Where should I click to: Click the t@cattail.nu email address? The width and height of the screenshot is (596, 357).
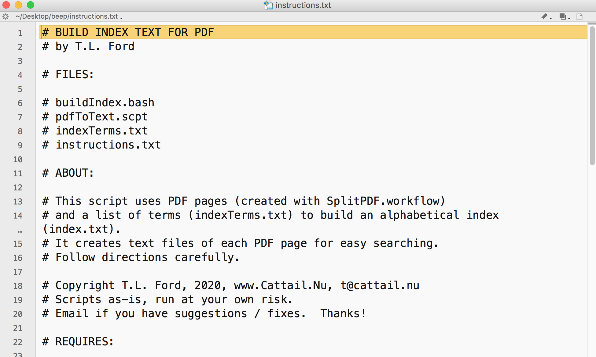[x=380, y=285]
